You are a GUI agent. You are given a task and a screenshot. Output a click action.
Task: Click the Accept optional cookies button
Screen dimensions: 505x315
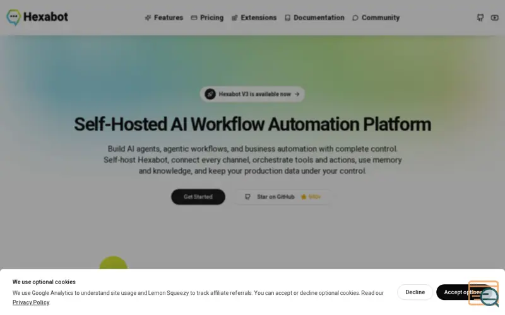[x=464, y=292]
